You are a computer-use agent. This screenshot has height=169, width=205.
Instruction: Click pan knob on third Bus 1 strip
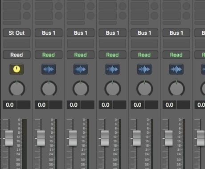[x=113, y=89]
